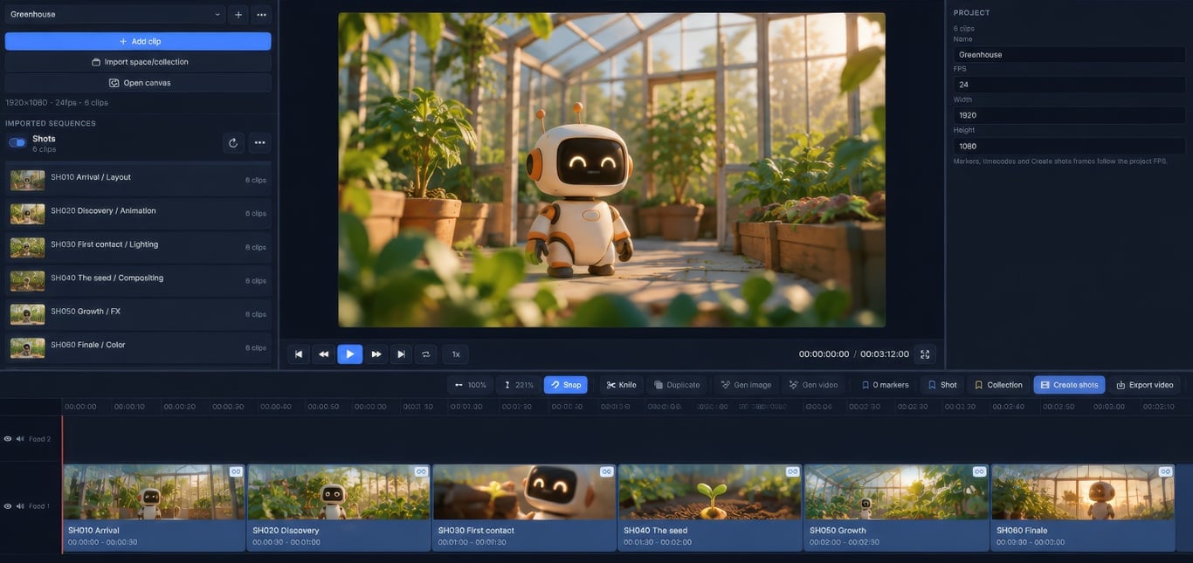The width and height of the screenshot is (1193, 563).
Task: Select the SH010 Arrival timeline clip
Action: [154, 508]
